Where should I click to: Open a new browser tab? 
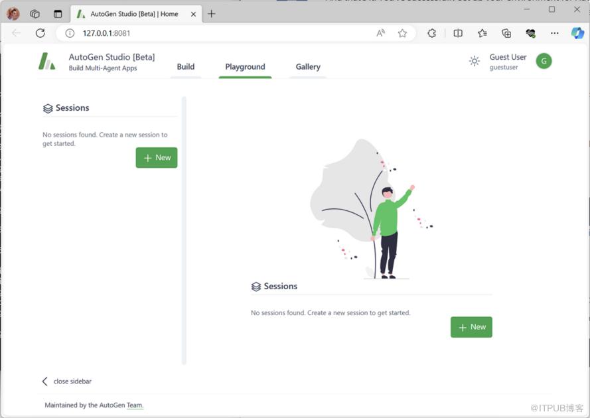(212, 14)
